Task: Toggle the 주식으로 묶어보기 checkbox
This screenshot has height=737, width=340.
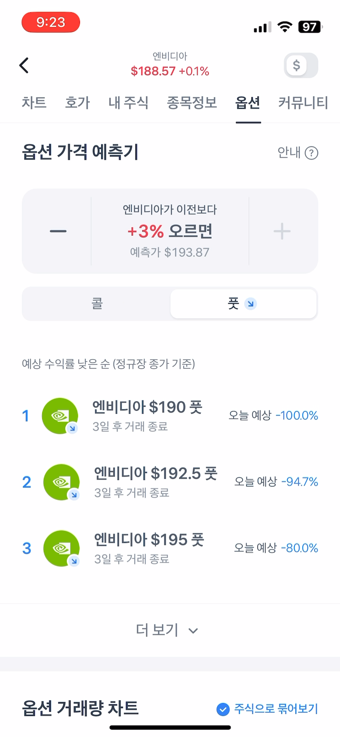Action: click(223, 709)
